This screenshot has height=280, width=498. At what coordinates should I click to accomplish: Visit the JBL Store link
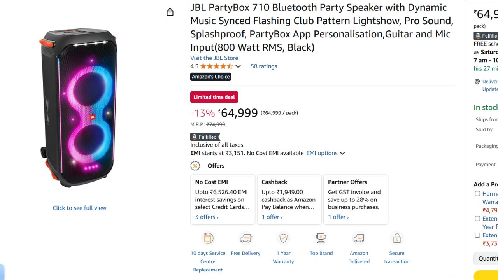pyautogui.click(x=214, y=58)
